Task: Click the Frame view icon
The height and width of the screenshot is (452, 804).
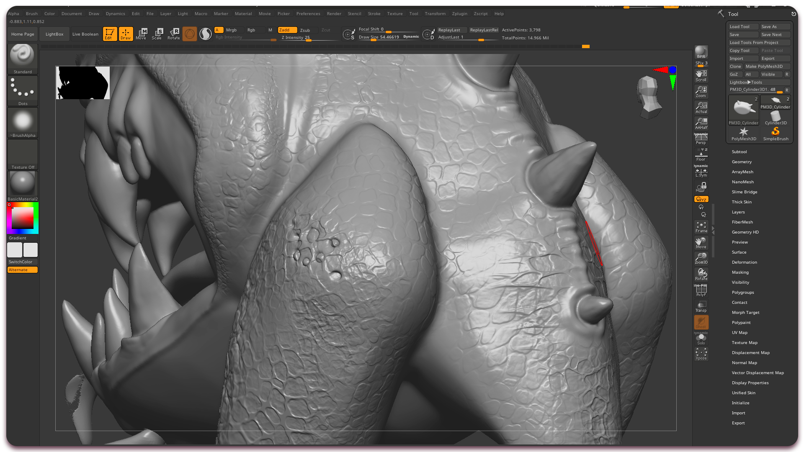Action: (701, 227)
